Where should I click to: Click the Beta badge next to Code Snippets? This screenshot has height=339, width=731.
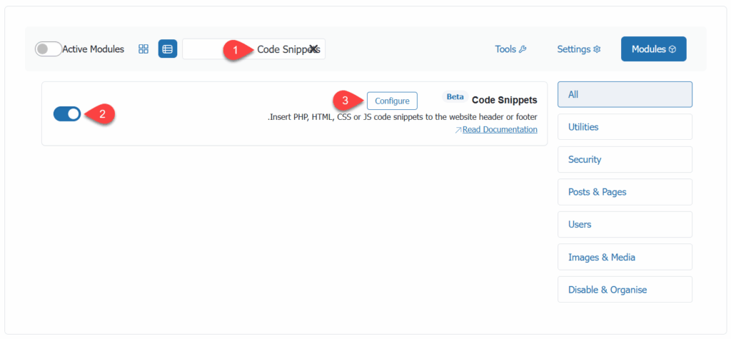click(455, 97)
